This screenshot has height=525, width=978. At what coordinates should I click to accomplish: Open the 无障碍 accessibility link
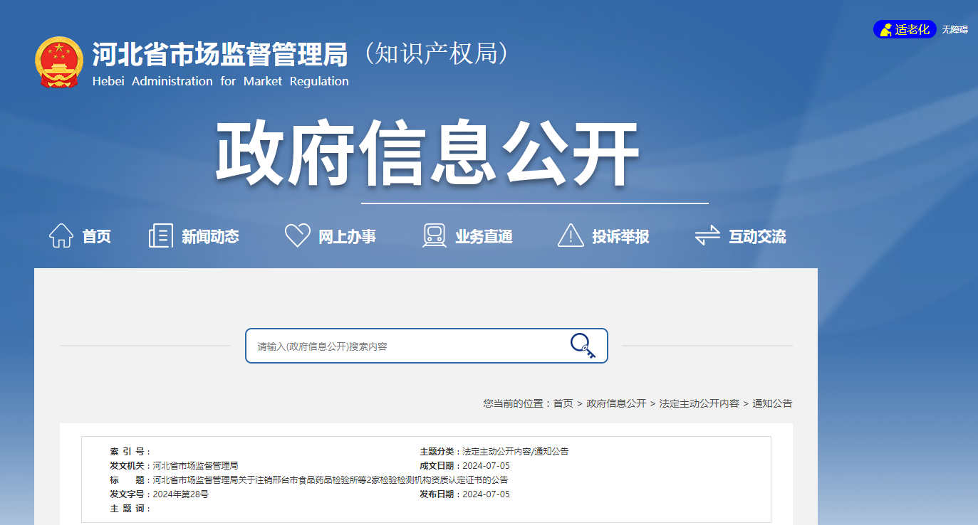[x=954, y=30]
